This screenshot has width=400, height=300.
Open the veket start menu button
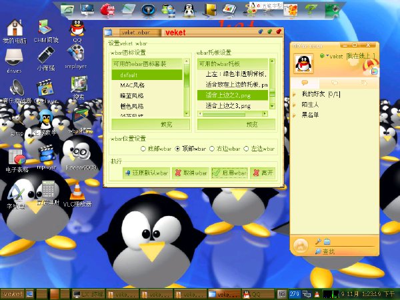pos(12,294)
